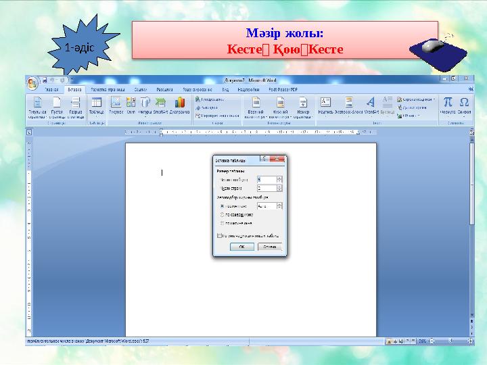Screen dimensions: 487x365
Task: Open Quick Parts (Экспресс-блоки)
Action: click(349, 106)
